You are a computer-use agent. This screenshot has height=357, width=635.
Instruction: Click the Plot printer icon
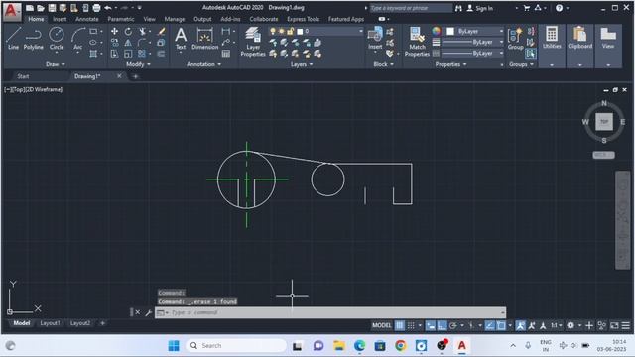point(96,8)
